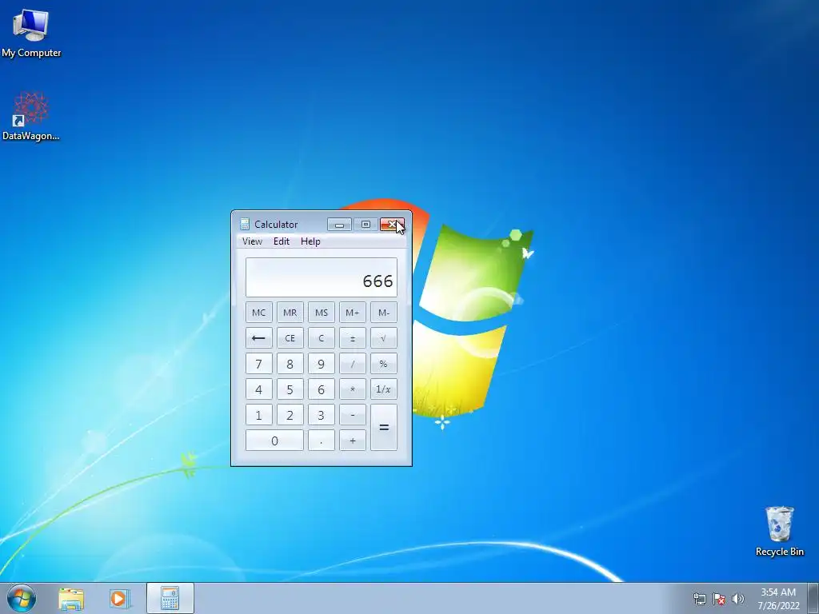Toggle sign with the ± button

pos(353,338)
